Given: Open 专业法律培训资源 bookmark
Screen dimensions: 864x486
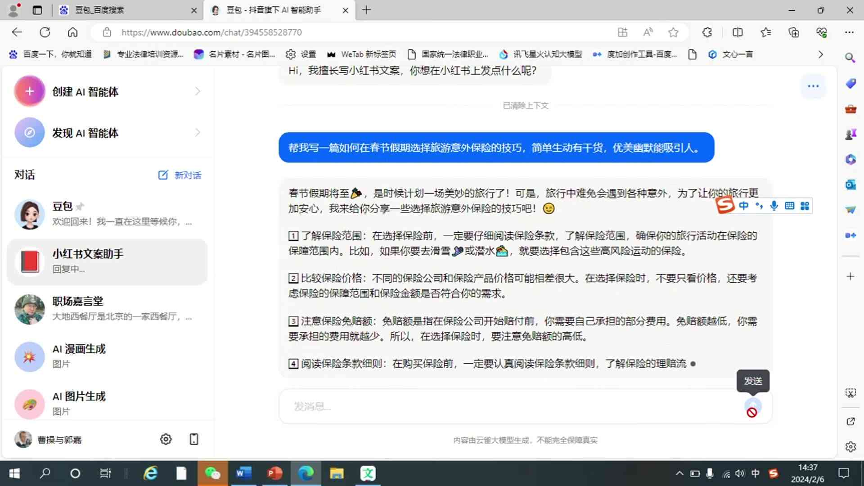Looking at the screenshot, I should [x=143, y=54].
